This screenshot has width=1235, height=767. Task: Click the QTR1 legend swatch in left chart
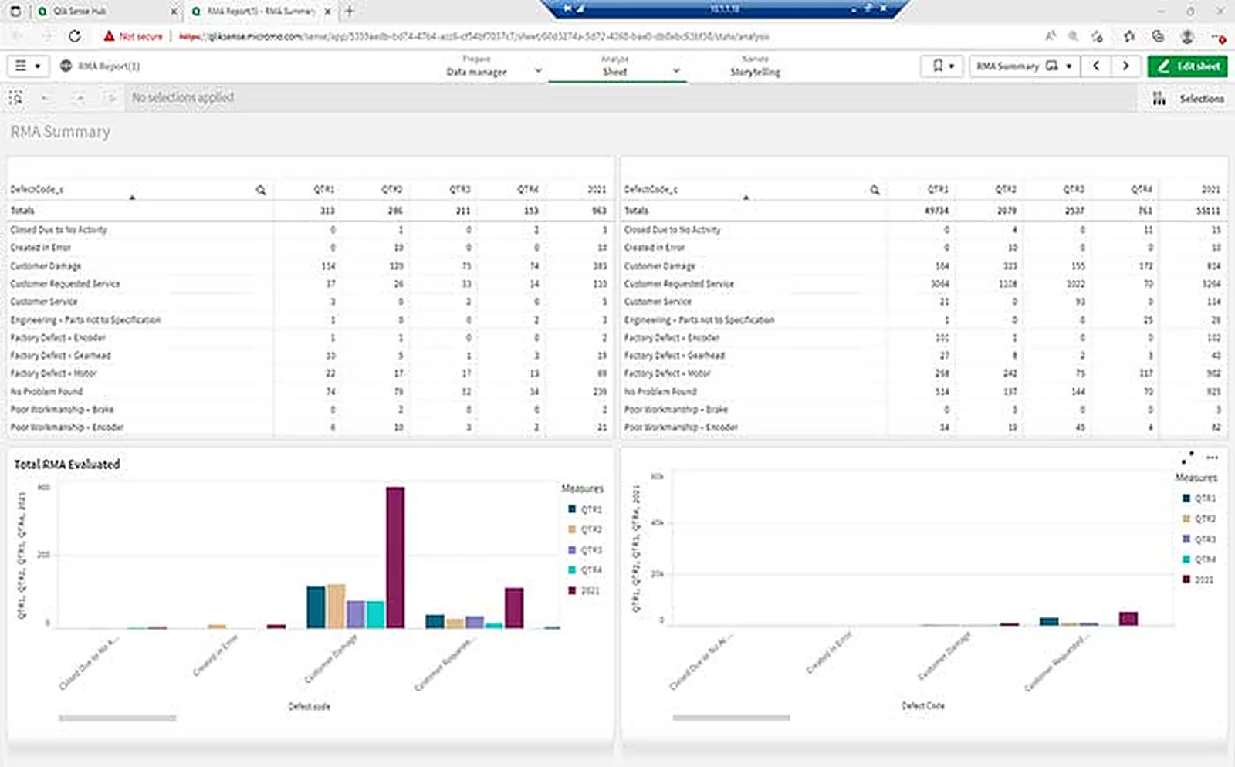click(572, 509)
